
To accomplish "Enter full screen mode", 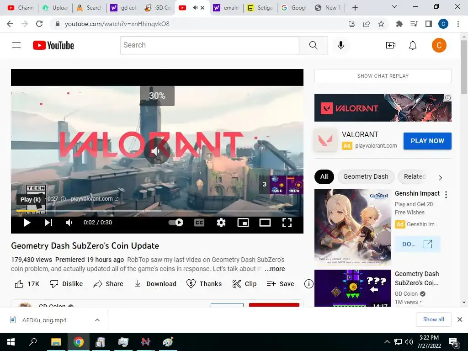I will point(287,223).
